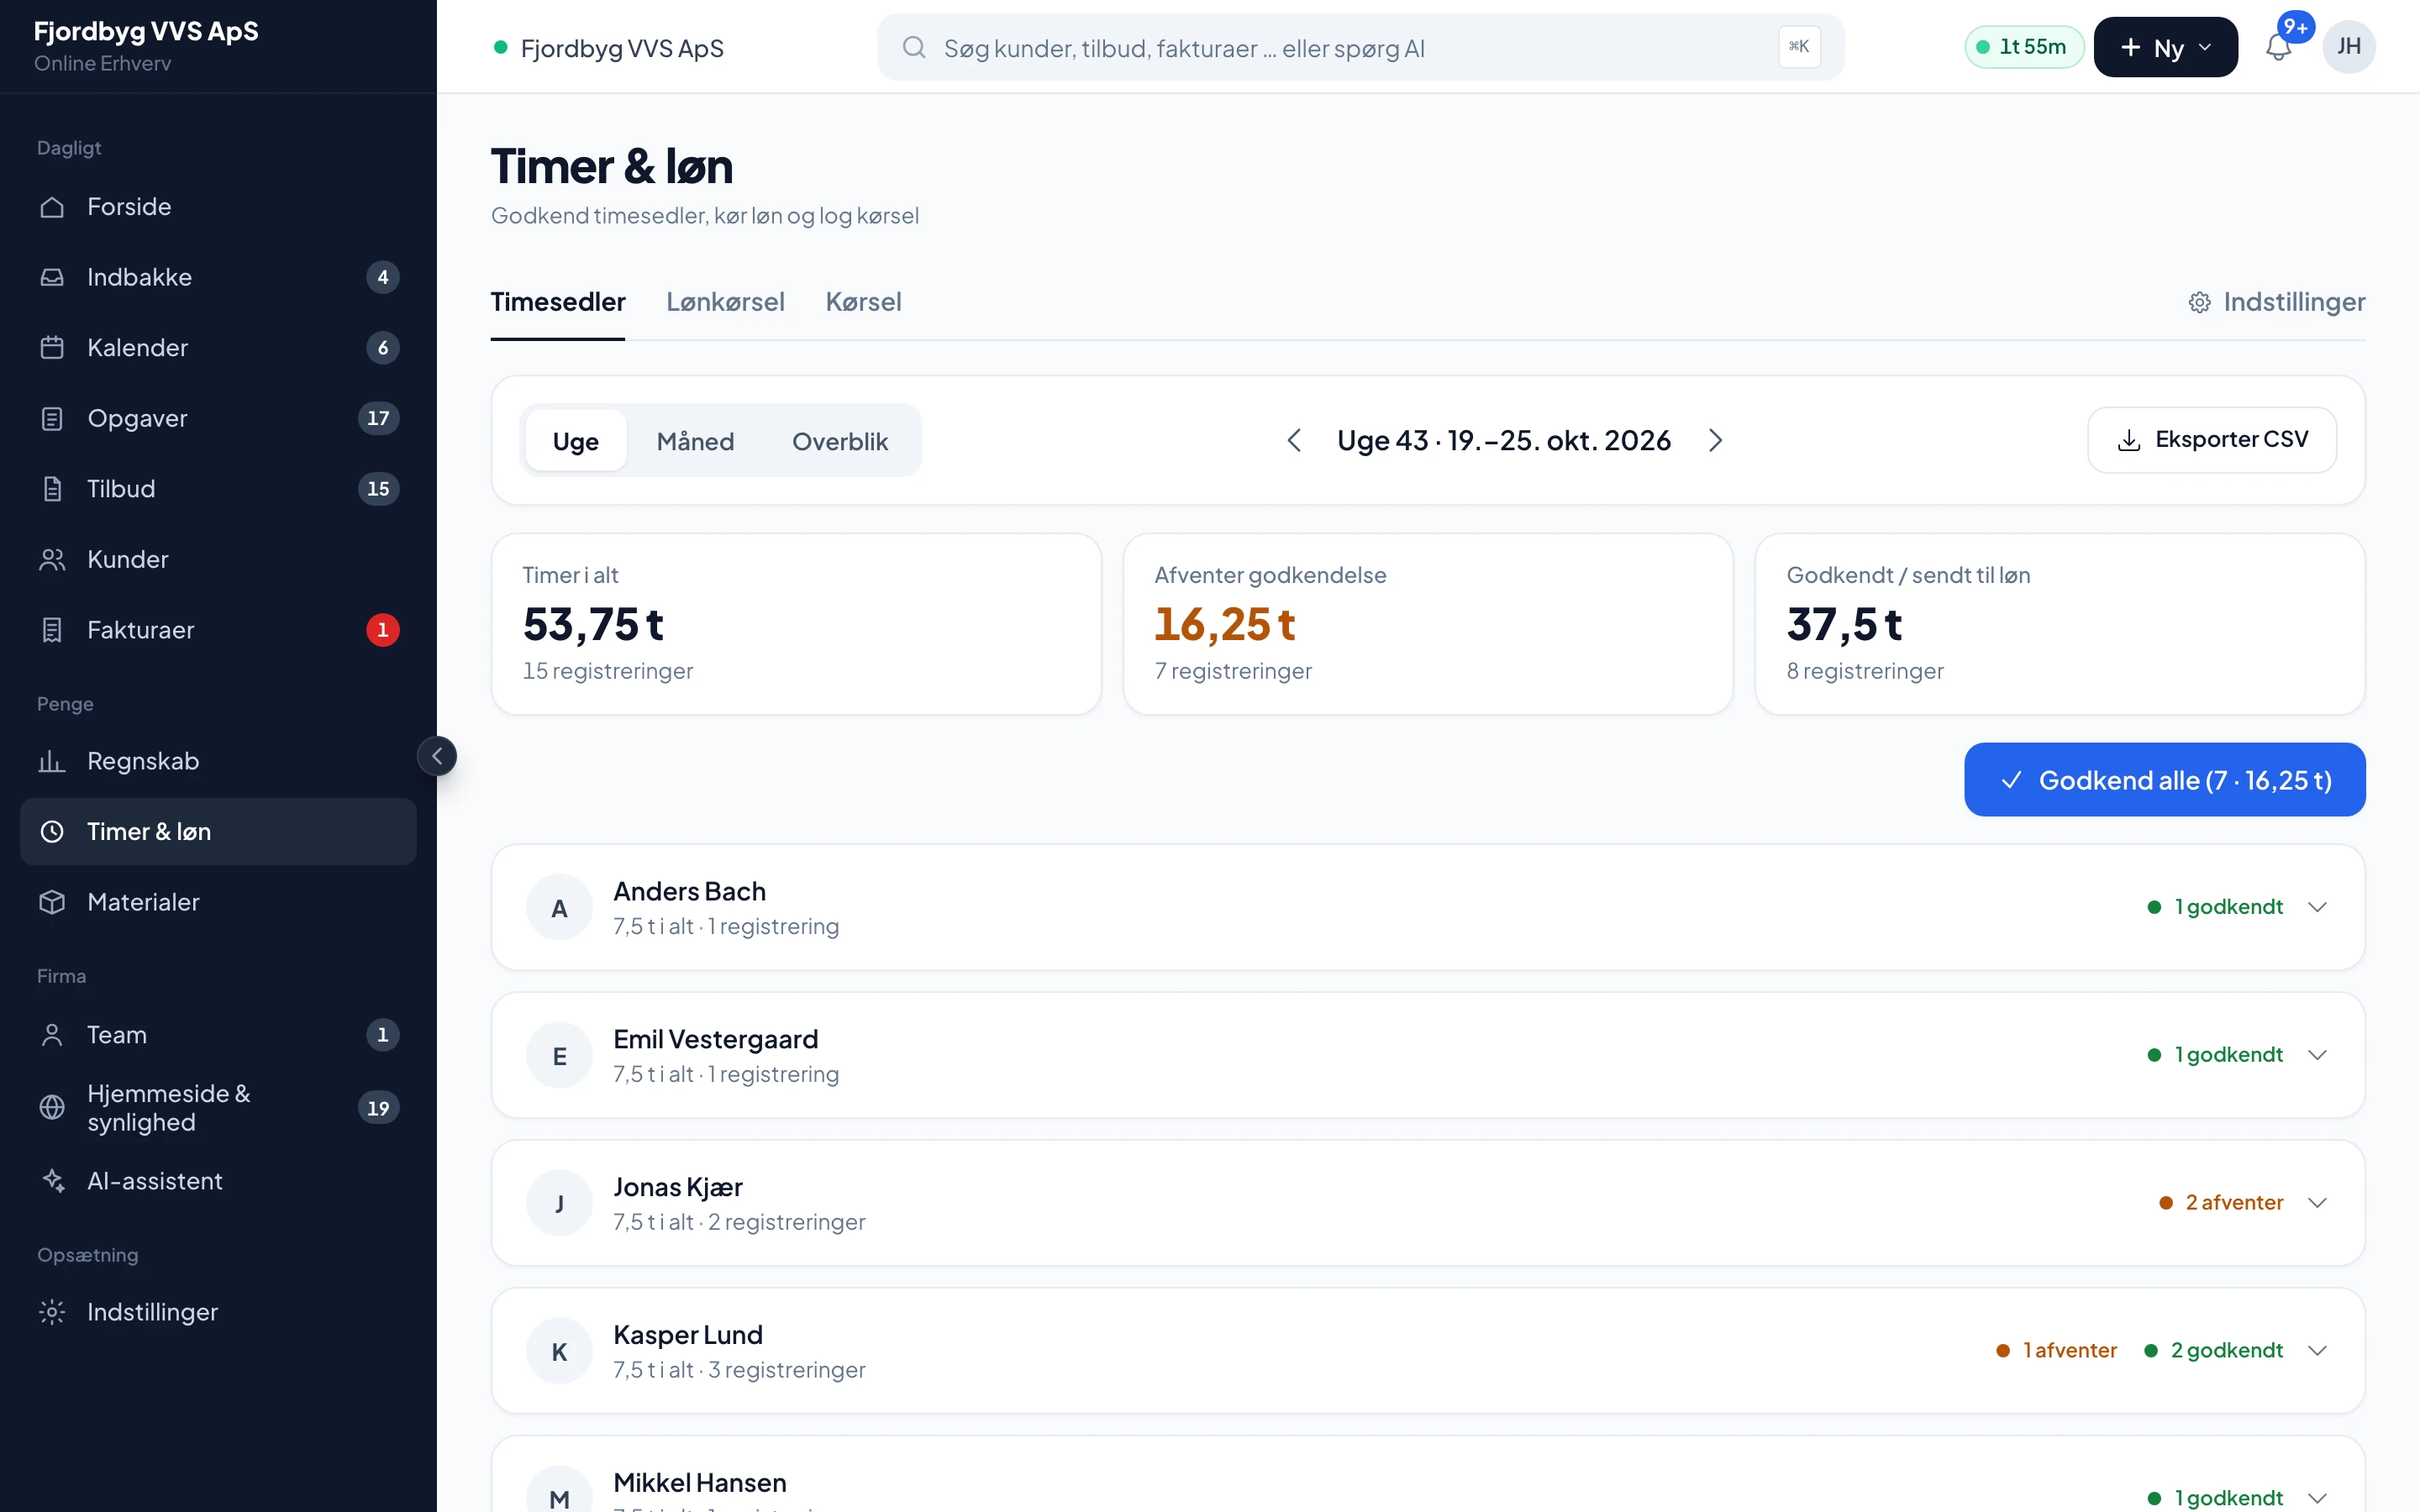
Task: Click the Timer i alt 53,75 t card
Action: pos(796,624)
